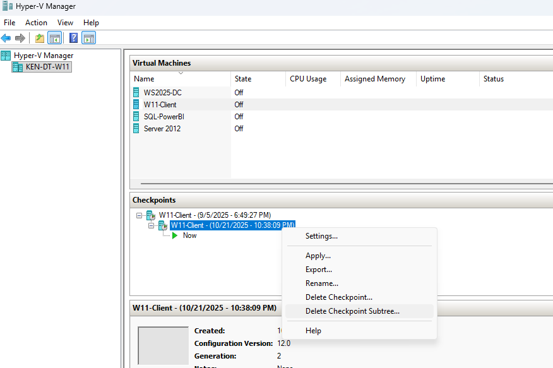Sort by the Assigned Memory column header
The image size is (553, 368).
[x=378, y=79]
